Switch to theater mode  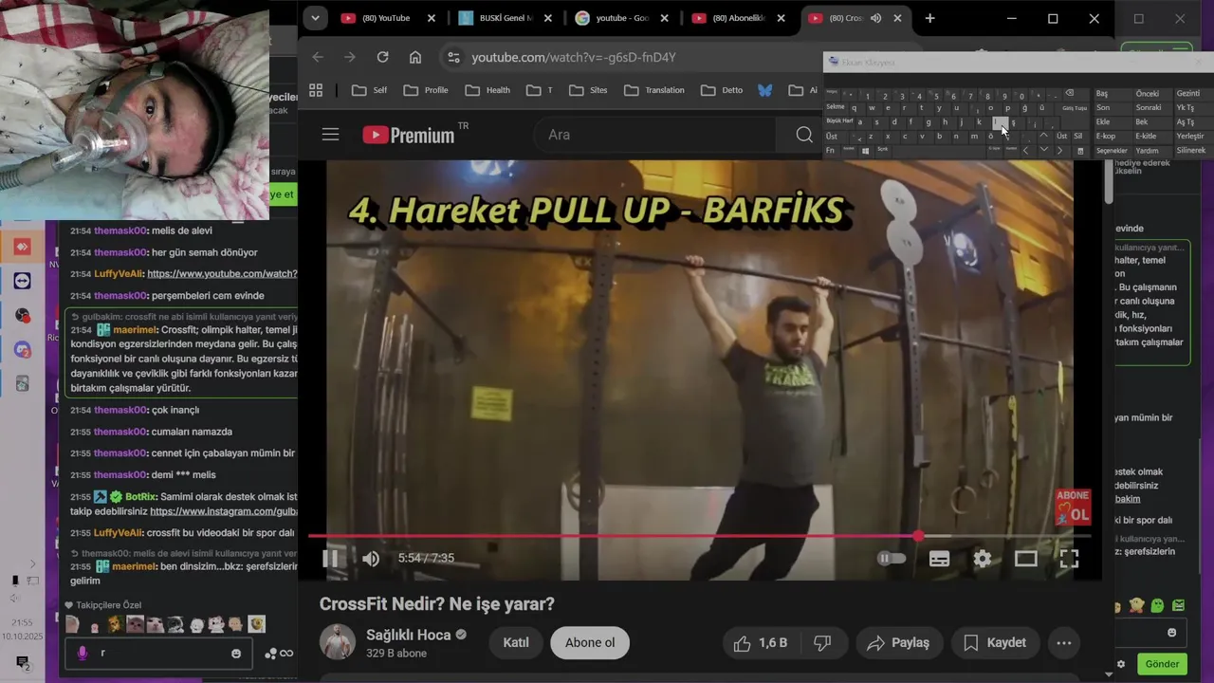point(1026,559)
